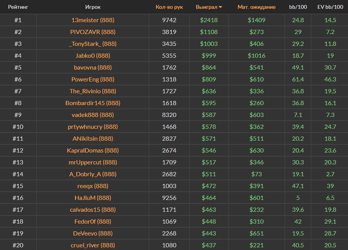Open player 13meister (888) profile

(93, 20)
